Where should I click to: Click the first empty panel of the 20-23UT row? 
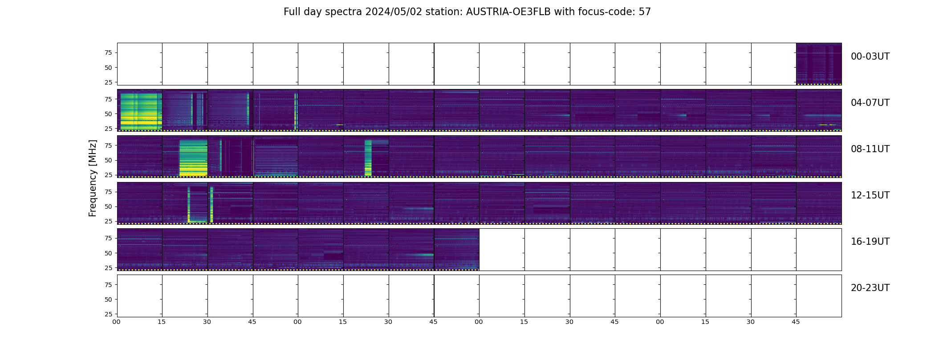point(140,296)
